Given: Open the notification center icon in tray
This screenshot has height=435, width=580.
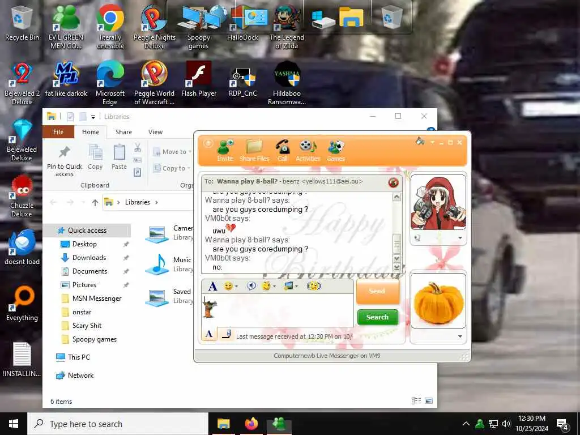Looking at the screenshot, I should [562, 424].
